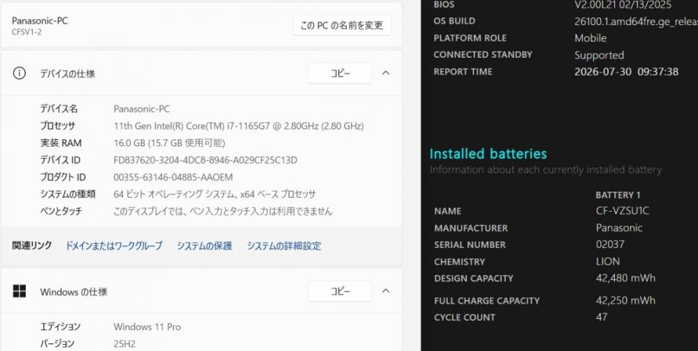This screenshot has width=698, height=351.
Task: Click the この PC の名前を変更 button
Action: click(x=342, y=25)
